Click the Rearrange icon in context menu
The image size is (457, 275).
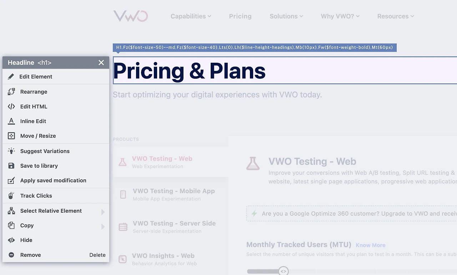(x=11, y=92)
